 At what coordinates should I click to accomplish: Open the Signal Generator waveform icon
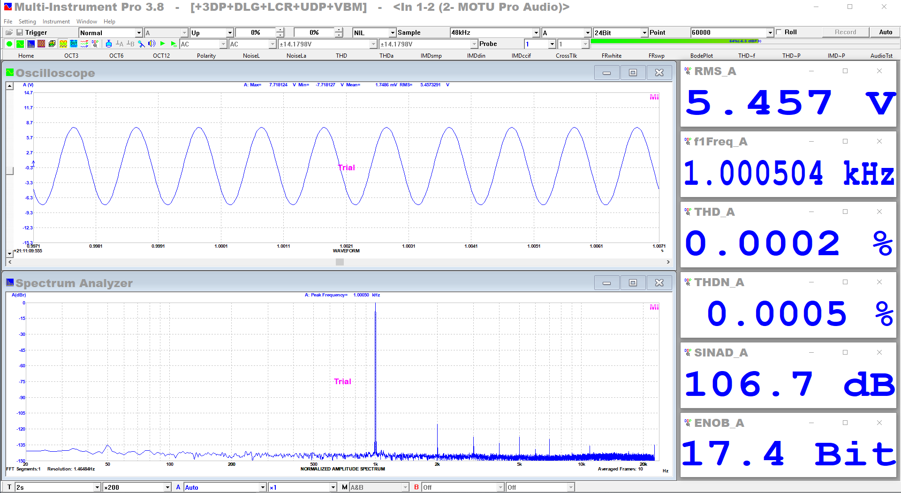pyautogui.click(x=63, y=44)
